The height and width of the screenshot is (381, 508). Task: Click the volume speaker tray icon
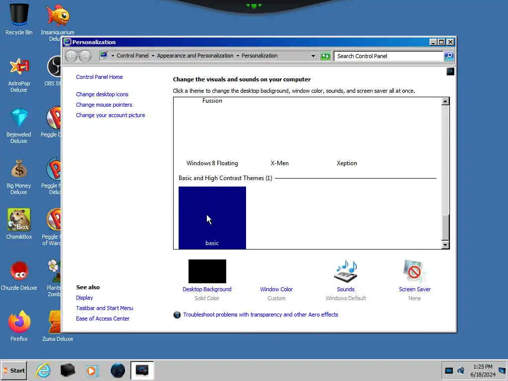point(461,370)
